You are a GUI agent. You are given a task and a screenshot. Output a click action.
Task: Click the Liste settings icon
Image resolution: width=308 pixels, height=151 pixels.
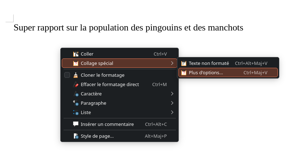[x=76, y=112]
